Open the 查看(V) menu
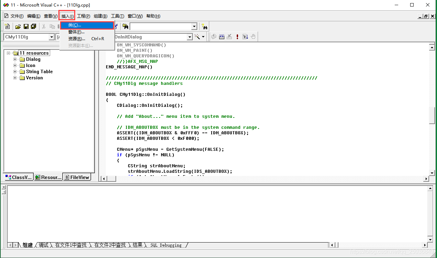 [x=51, y=16]
